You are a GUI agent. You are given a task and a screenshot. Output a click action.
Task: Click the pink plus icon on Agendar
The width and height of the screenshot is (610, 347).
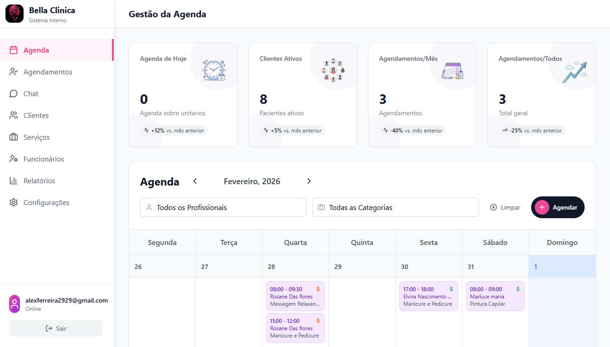[542, 207]
